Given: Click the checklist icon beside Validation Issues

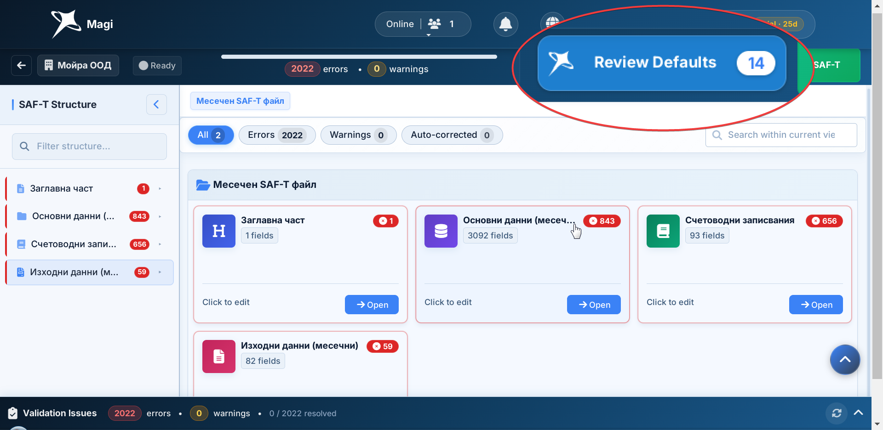Looking at the screenshot, I should (13, 413).
